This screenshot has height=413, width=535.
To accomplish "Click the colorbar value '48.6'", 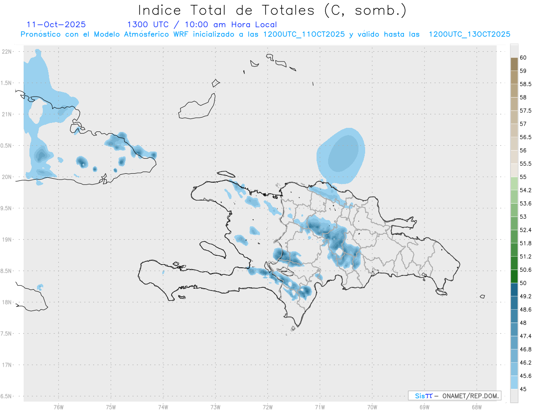I will click(526, 310).
